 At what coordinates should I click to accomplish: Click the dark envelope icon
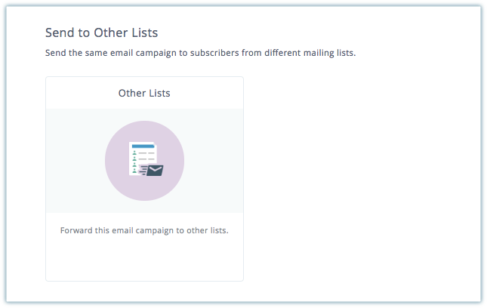155,171
